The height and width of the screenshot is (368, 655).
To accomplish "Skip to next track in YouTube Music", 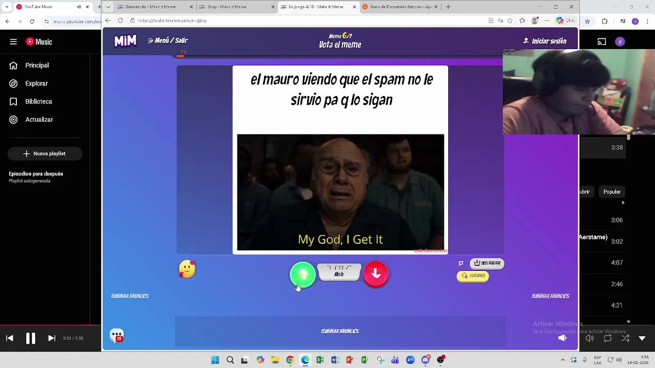I will [52, 338].
